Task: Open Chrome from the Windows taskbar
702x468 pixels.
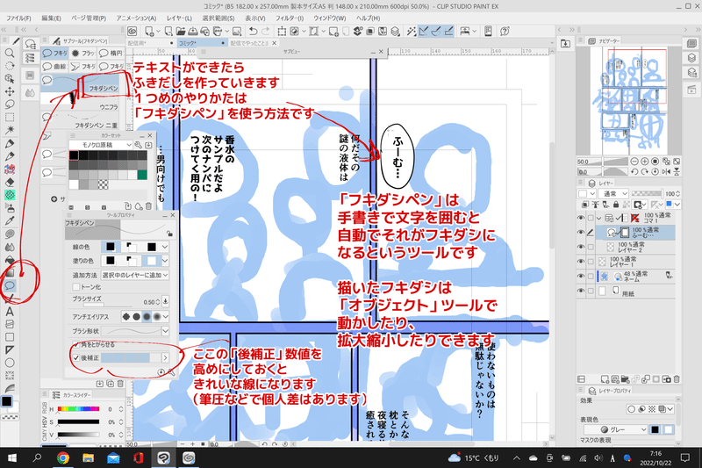Action: point(62,457)
